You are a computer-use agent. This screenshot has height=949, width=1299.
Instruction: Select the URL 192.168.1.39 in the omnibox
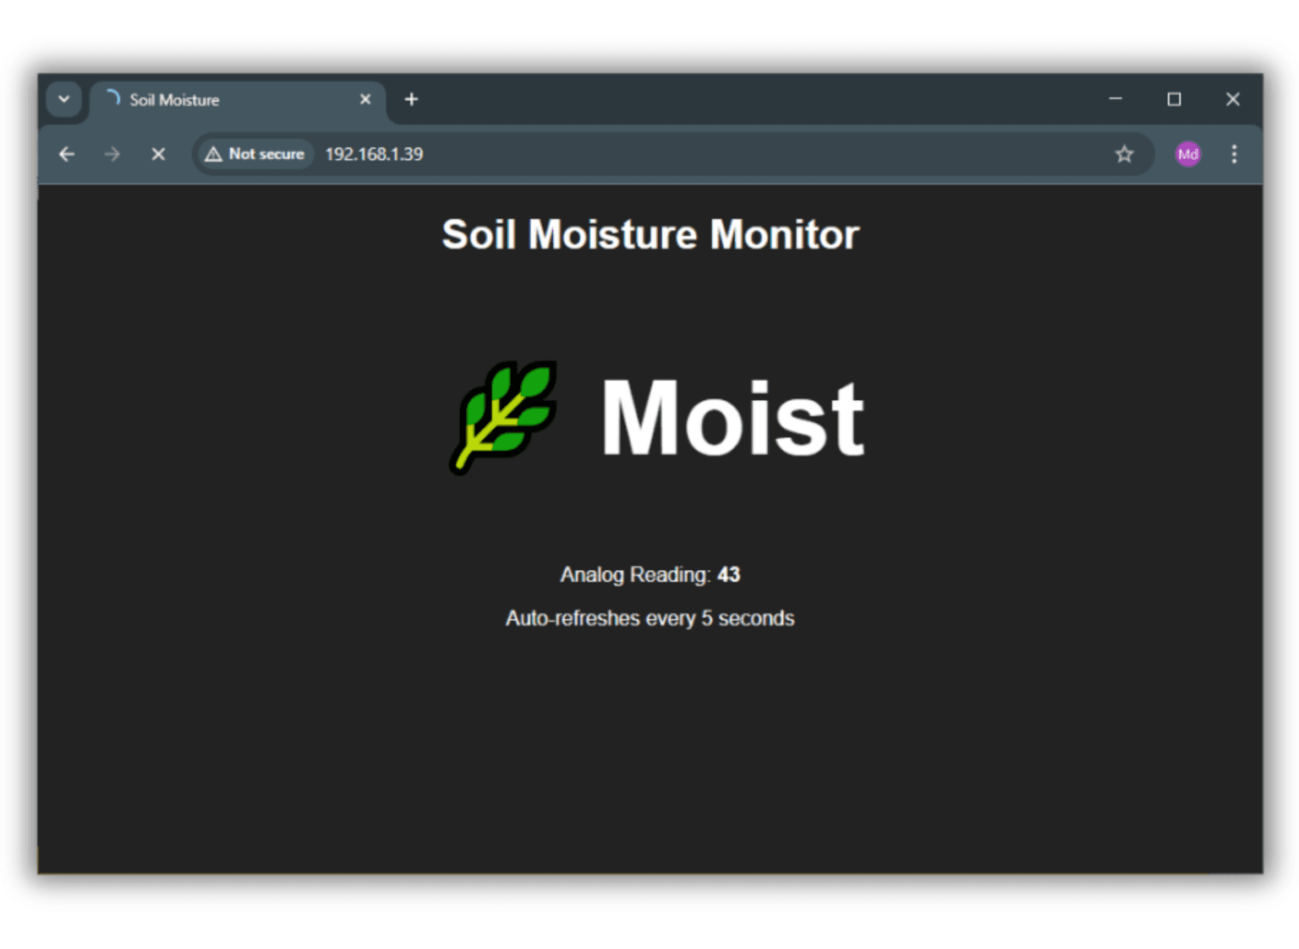click(375, 154)
